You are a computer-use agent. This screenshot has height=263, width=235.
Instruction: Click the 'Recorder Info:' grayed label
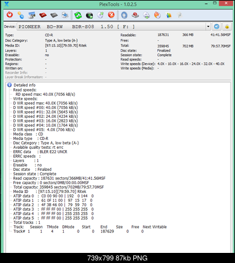coord(16,73)
